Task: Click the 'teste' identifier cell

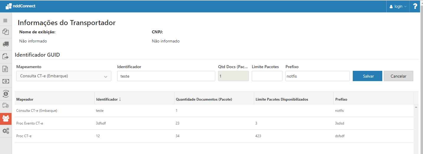Action: tap(100, 111)
